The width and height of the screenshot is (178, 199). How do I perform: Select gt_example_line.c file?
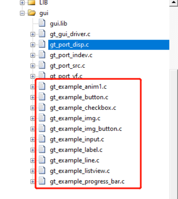click(x=74, y=160)
